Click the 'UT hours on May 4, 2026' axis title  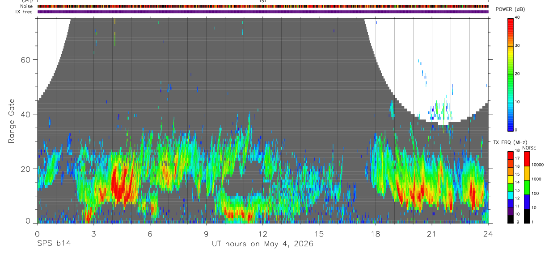[262, 244]
